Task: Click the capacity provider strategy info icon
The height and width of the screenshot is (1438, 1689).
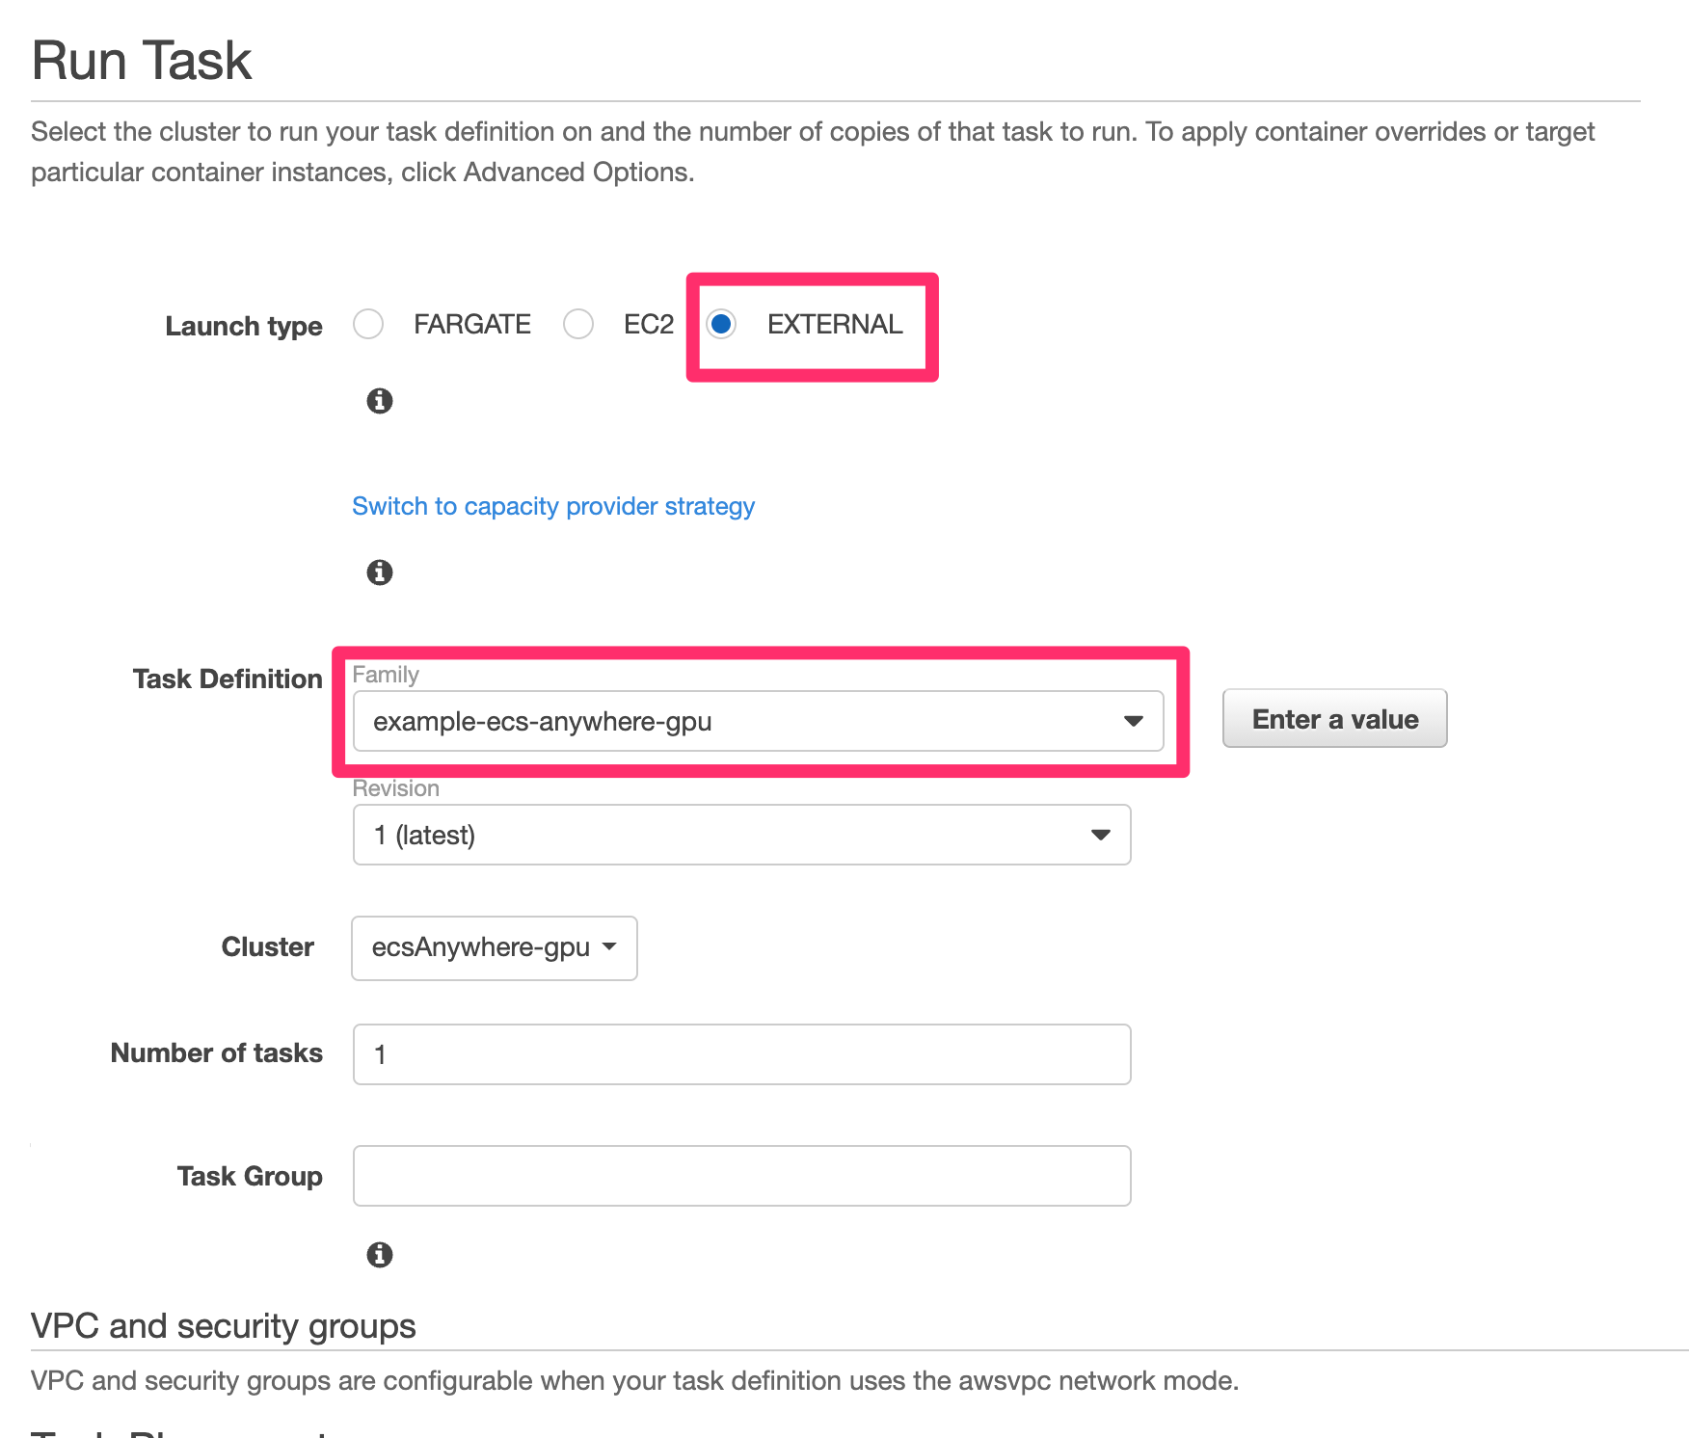Action: (x=380, y=572)
